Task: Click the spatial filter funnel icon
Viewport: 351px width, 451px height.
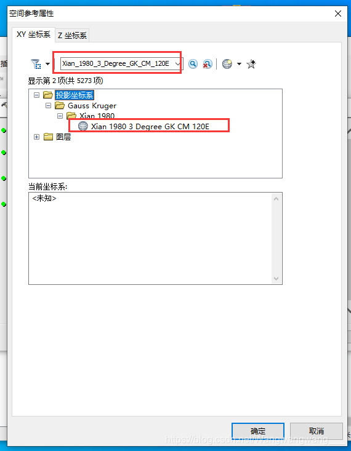Action: point(36,64)
